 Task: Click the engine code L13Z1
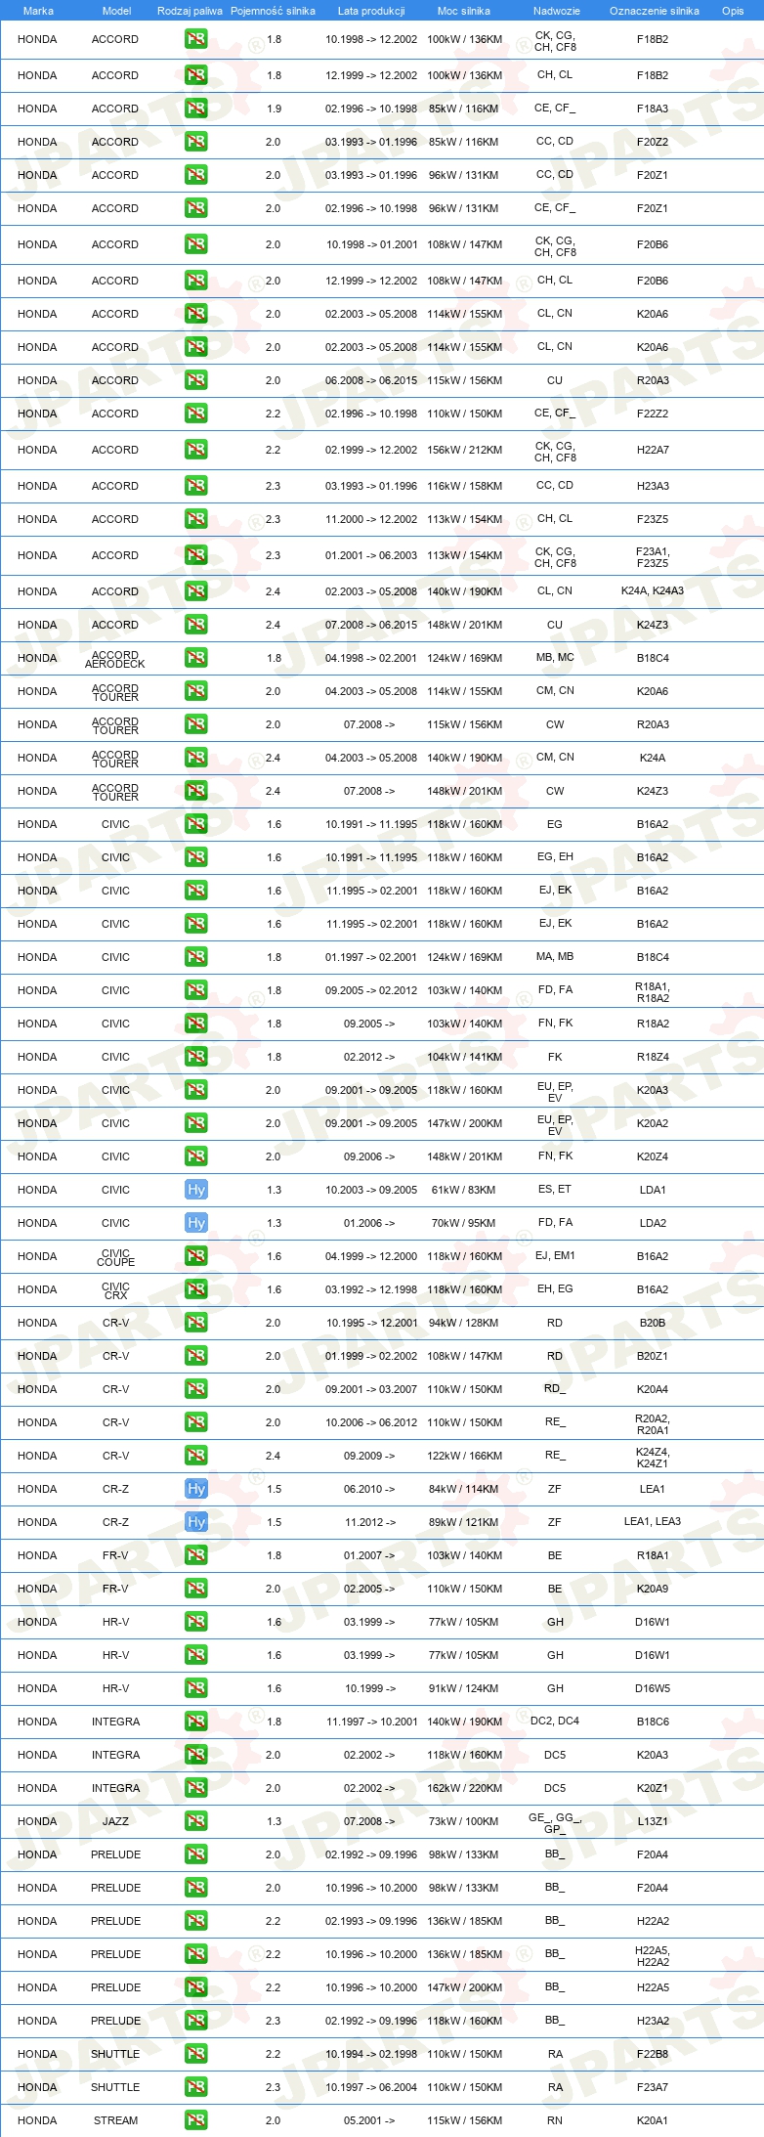(653, 1821)
